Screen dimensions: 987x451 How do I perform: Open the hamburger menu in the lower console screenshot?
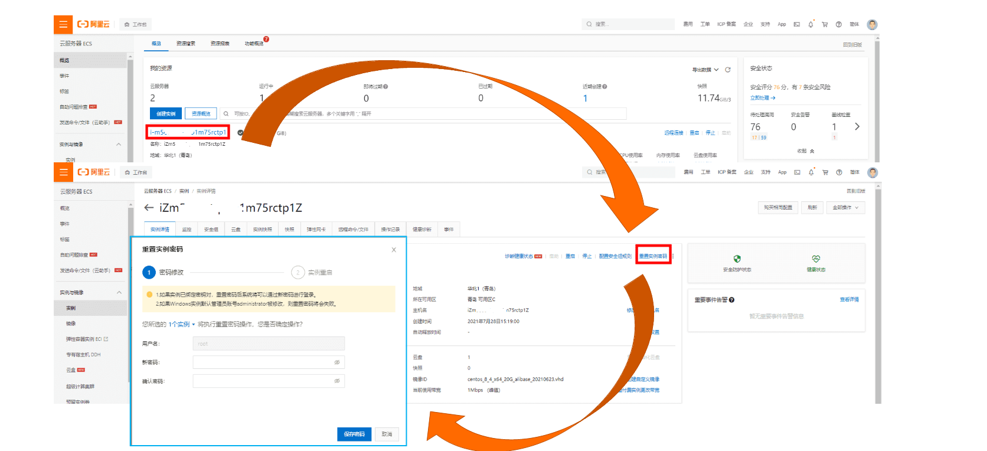point(63,172)
